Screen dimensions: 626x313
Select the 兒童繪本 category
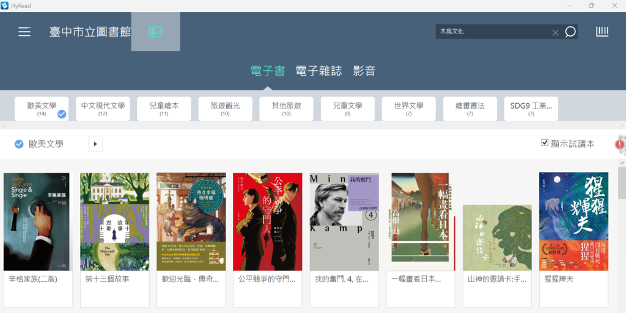point(164,109)
